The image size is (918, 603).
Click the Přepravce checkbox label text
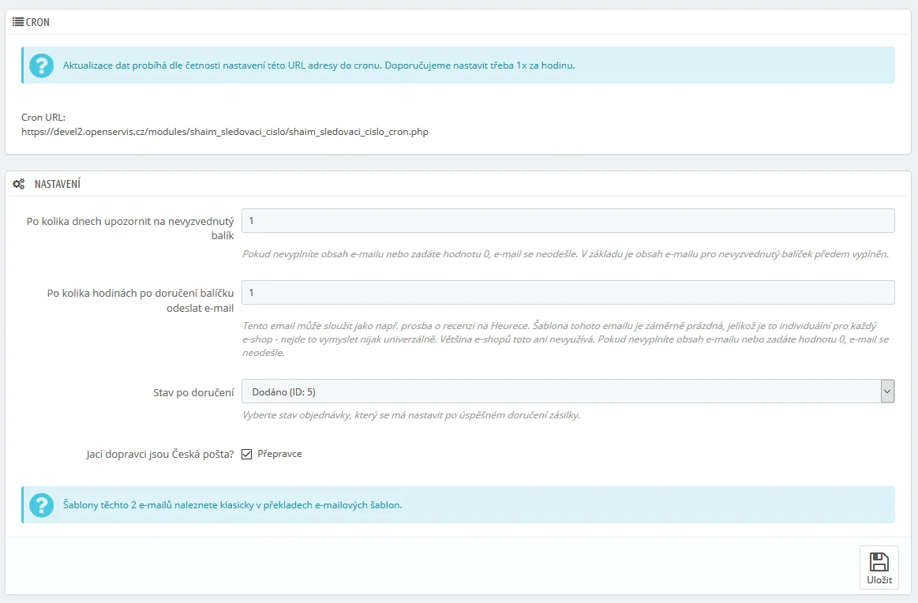tap(279, 454)
